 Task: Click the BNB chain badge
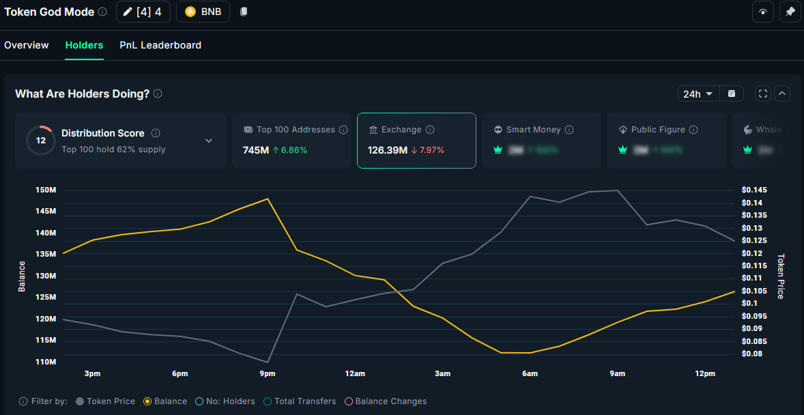tap(202, 12)
